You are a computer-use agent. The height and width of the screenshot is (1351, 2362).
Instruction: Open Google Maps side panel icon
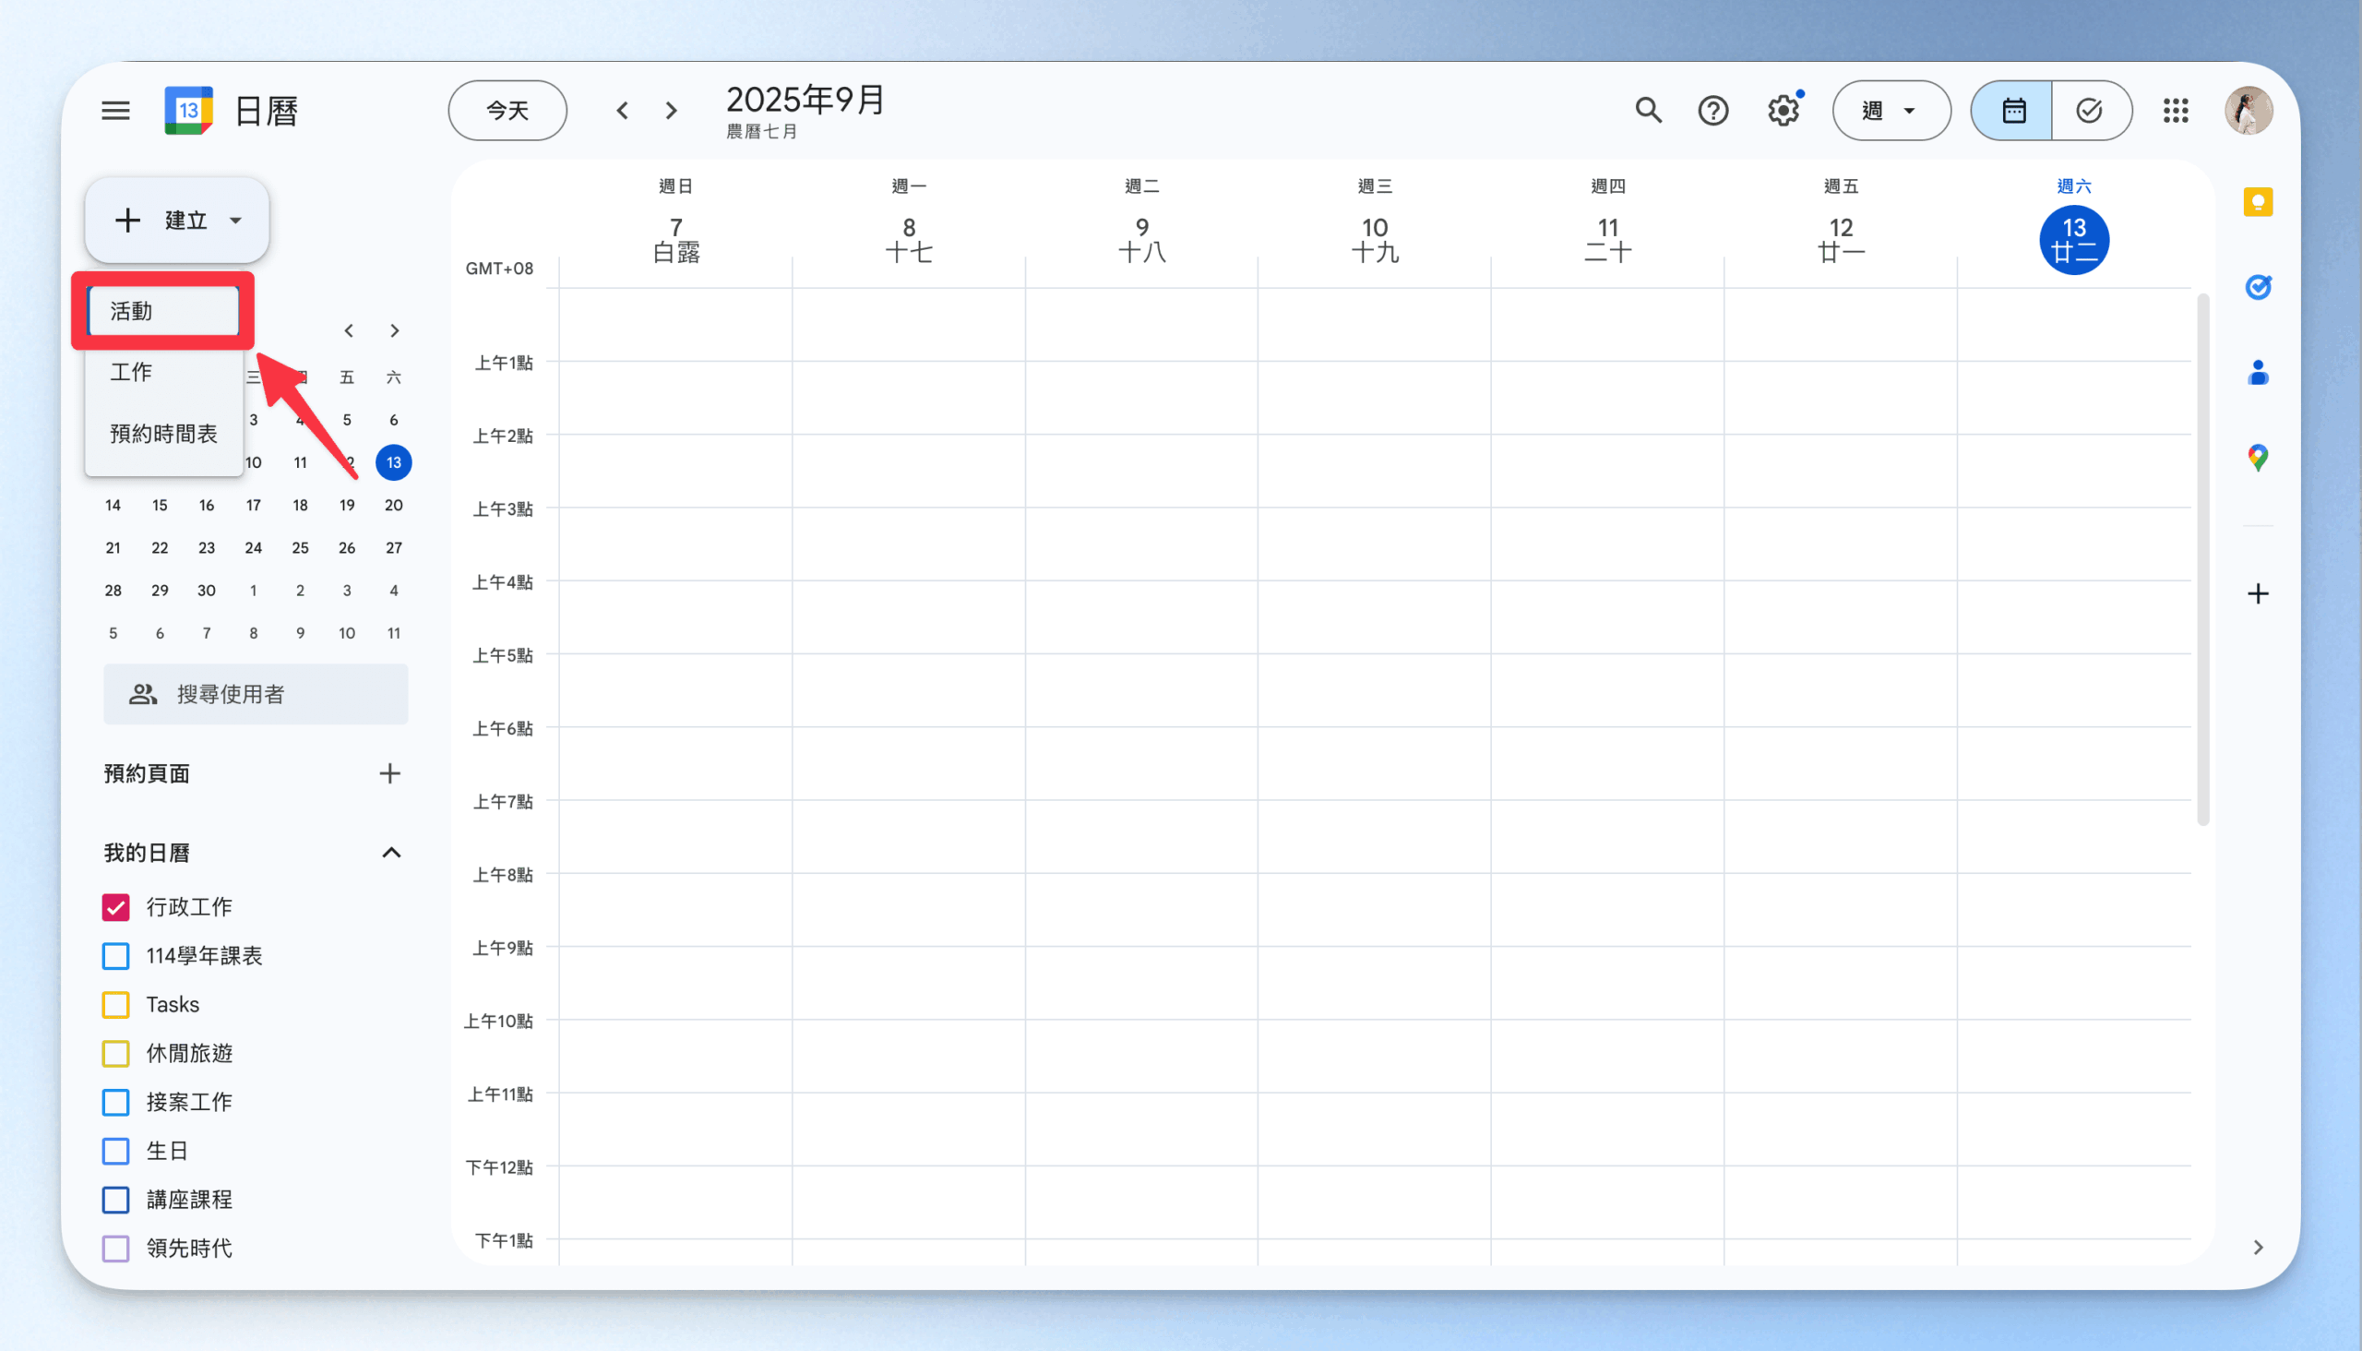pos(2257,457)
